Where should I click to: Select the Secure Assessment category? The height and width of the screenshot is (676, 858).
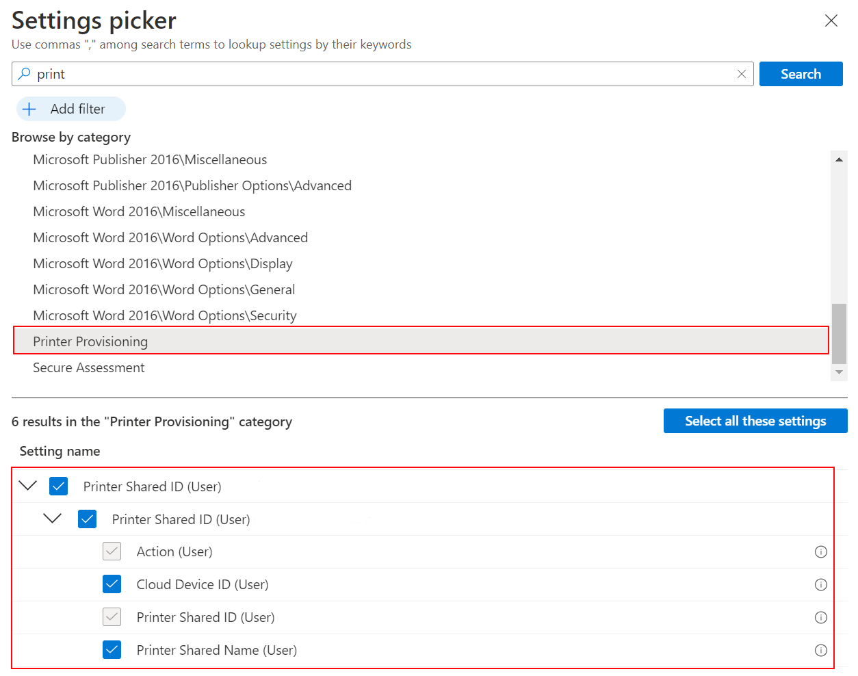click(89, 367)
